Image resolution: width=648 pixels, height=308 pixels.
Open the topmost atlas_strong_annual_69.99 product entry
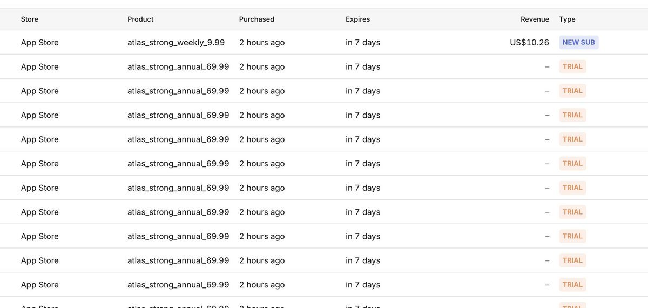click(178, 67)
